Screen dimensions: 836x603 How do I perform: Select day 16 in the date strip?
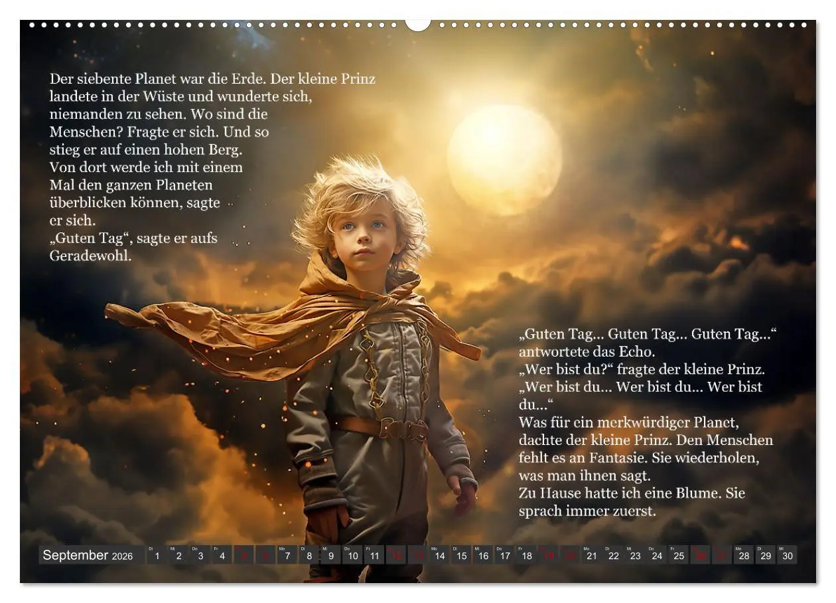coord(482,556)
